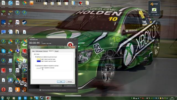Toggle mouse click effects checkbox
The image size is (177, 100).
36,57
